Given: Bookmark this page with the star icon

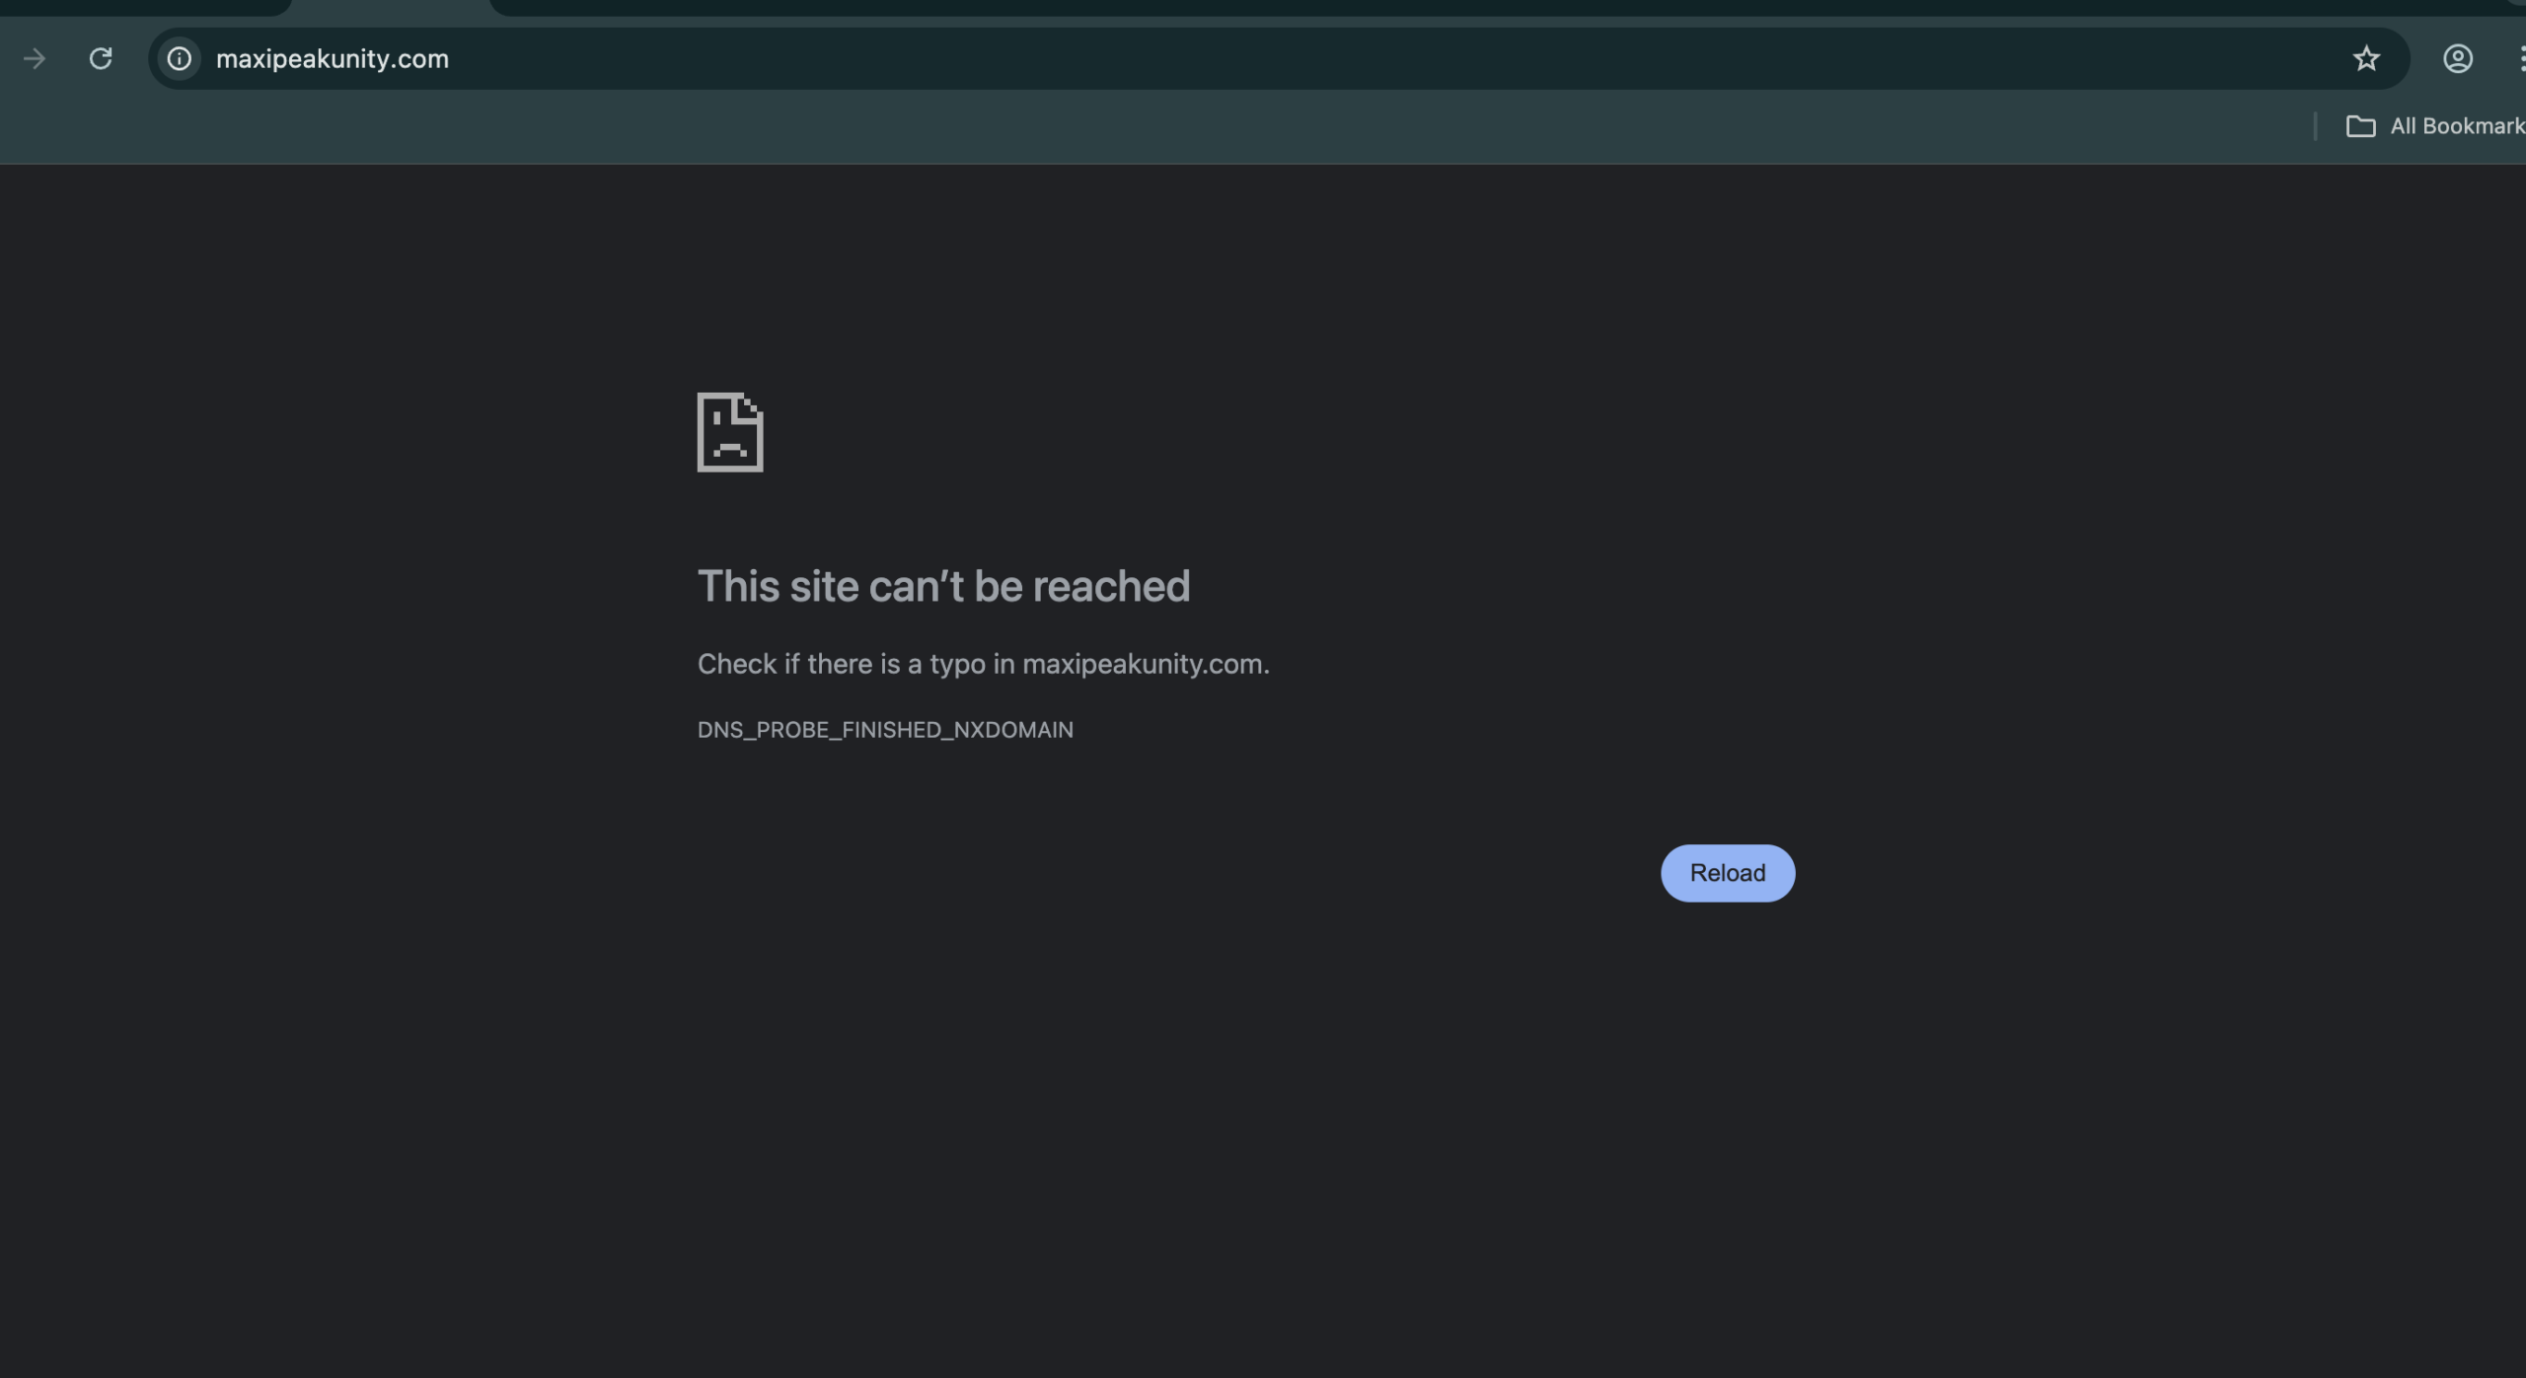Looking at the screenshot, I should click(2366, 59).
